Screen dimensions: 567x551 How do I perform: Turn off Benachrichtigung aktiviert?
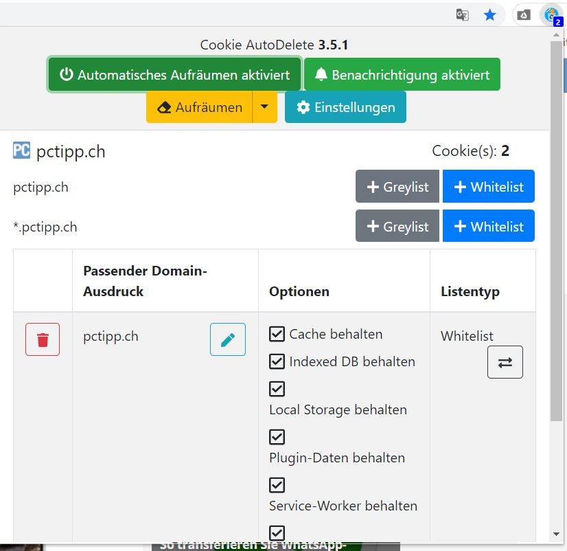402,74
